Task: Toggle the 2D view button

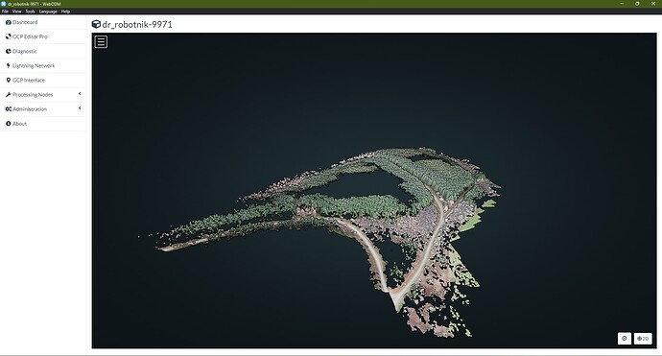Action: pyautogui.click(x=643, y=339)
